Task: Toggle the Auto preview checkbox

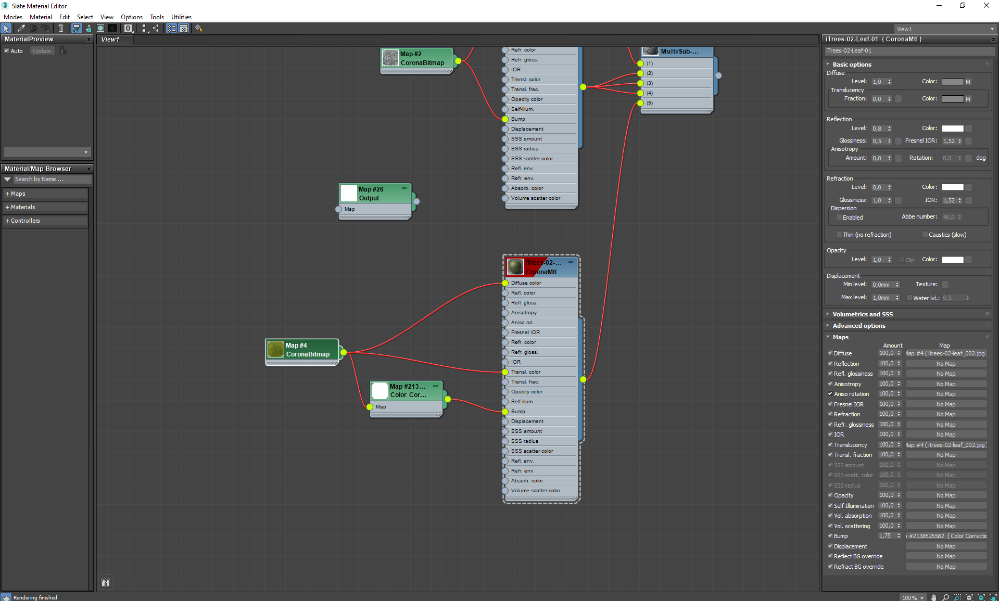Action: [x=7, y=50]
